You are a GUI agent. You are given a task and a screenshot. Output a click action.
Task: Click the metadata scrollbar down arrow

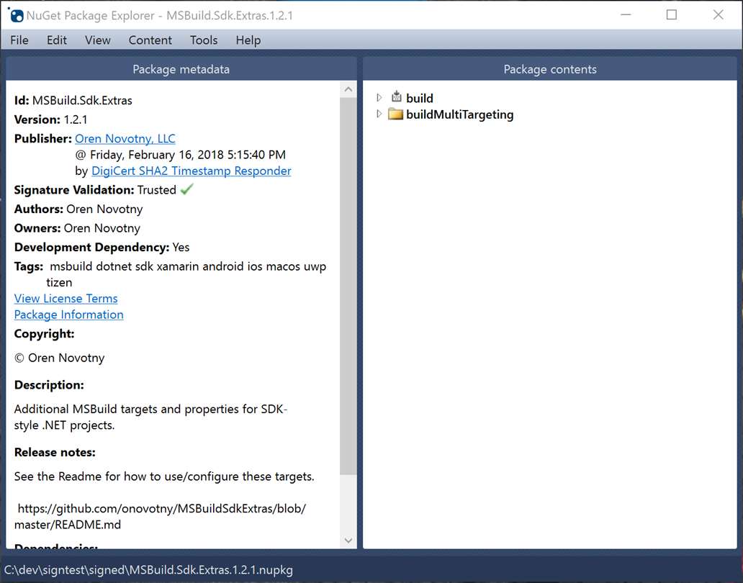point(348,541)
